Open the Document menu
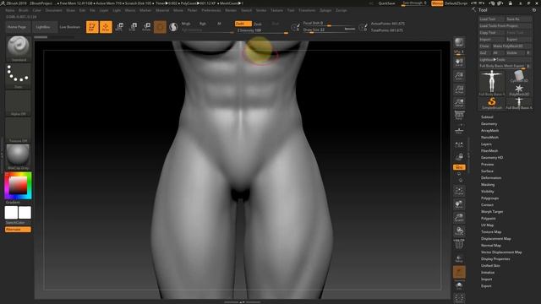Image resolution: width=541 pixels, height=304 pixels. pos(54,10)
